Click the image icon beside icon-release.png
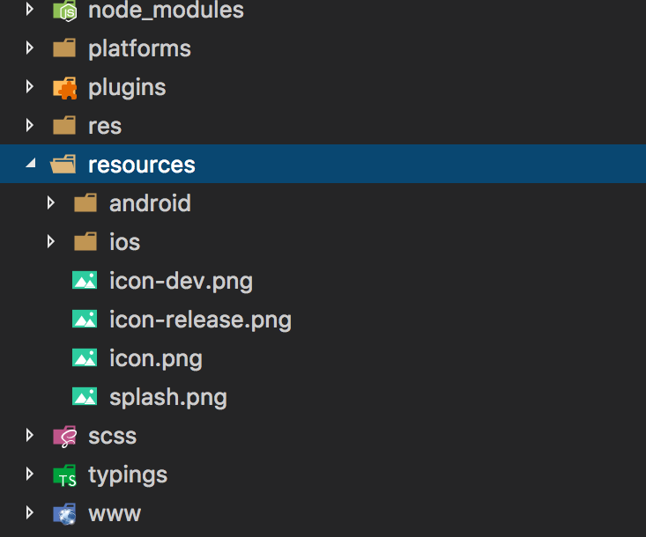The image size is (646, 537). [x=85, y=319]
